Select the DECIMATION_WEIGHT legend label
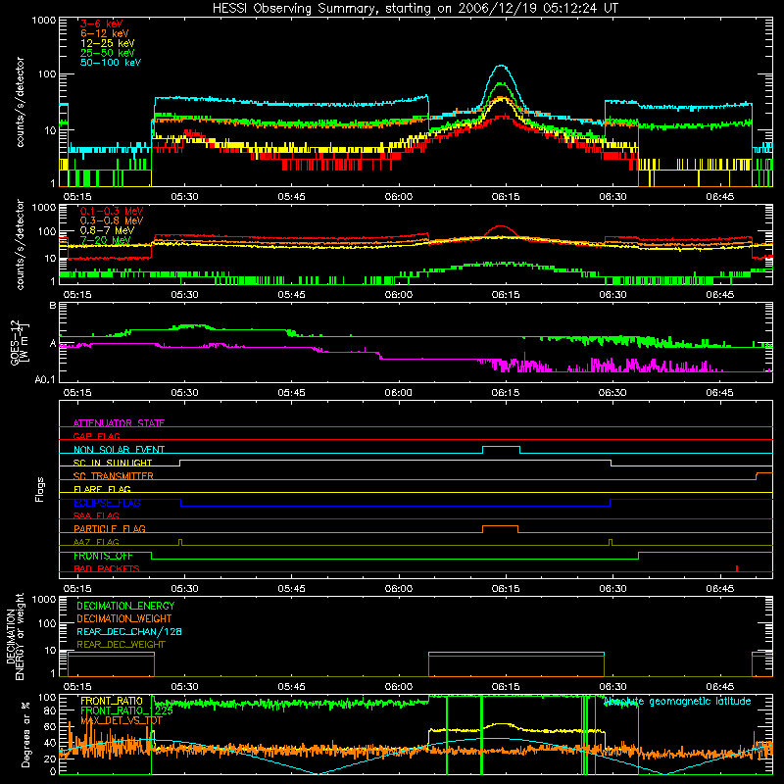The image size is (784, 784). click(124, 618)
